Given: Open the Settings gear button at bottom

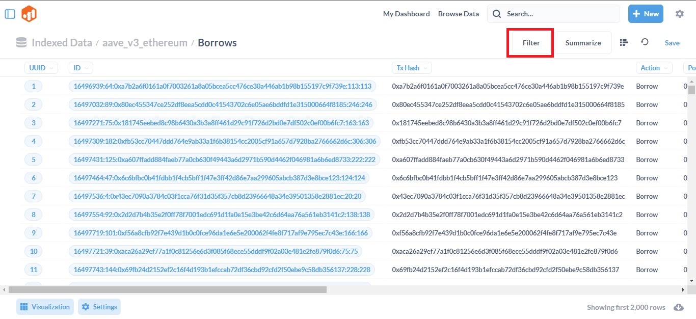Looking at the screenshot, I should 99,307.
